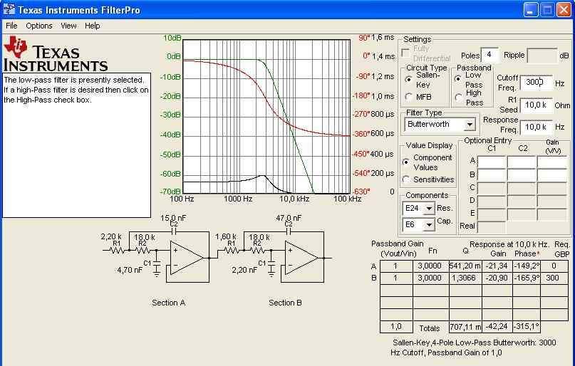Tick the Fully Differential checkbox
Screen dimensions: 575x366
405,53
